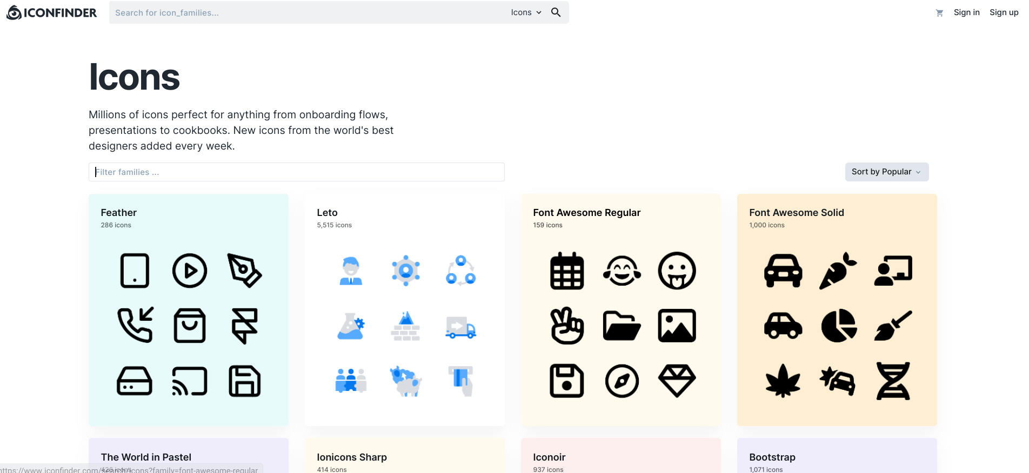The image size is (1029, 473).
Task: Select the Feather shopping bag icon
Action: [190, 326]
